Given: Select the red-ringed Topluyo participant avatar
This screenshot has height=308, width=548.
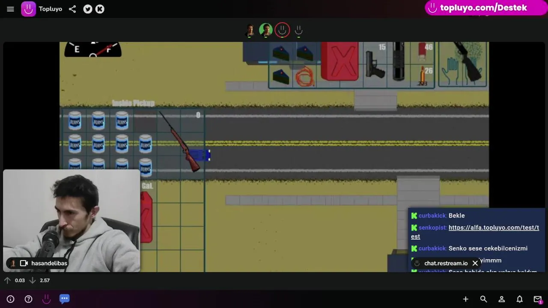Looking at the screenshot, I should tap(282, 30).
